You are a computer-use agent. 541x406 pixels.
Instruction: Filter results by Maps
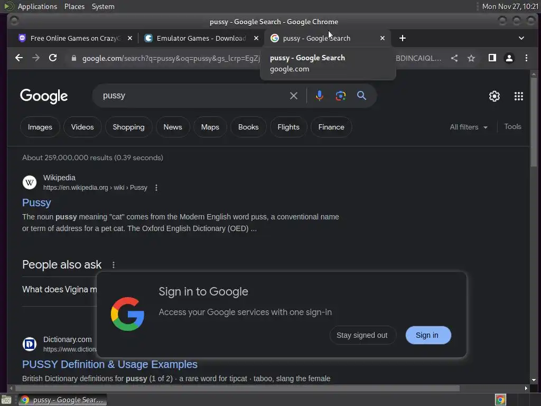pos(210,127)
